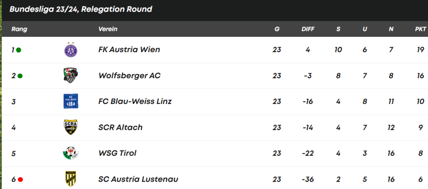
Task: Click the DIFF column header
Action: click(x=308, y=29)
